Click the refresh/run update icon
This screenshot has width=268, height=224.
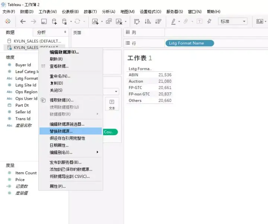(x=77, y=21)
